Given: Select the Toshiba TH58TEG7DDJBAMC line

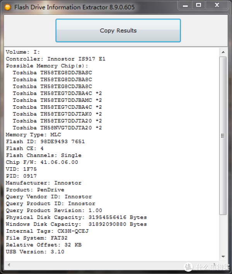Looking at the screenshot, I should coord(57,100).
